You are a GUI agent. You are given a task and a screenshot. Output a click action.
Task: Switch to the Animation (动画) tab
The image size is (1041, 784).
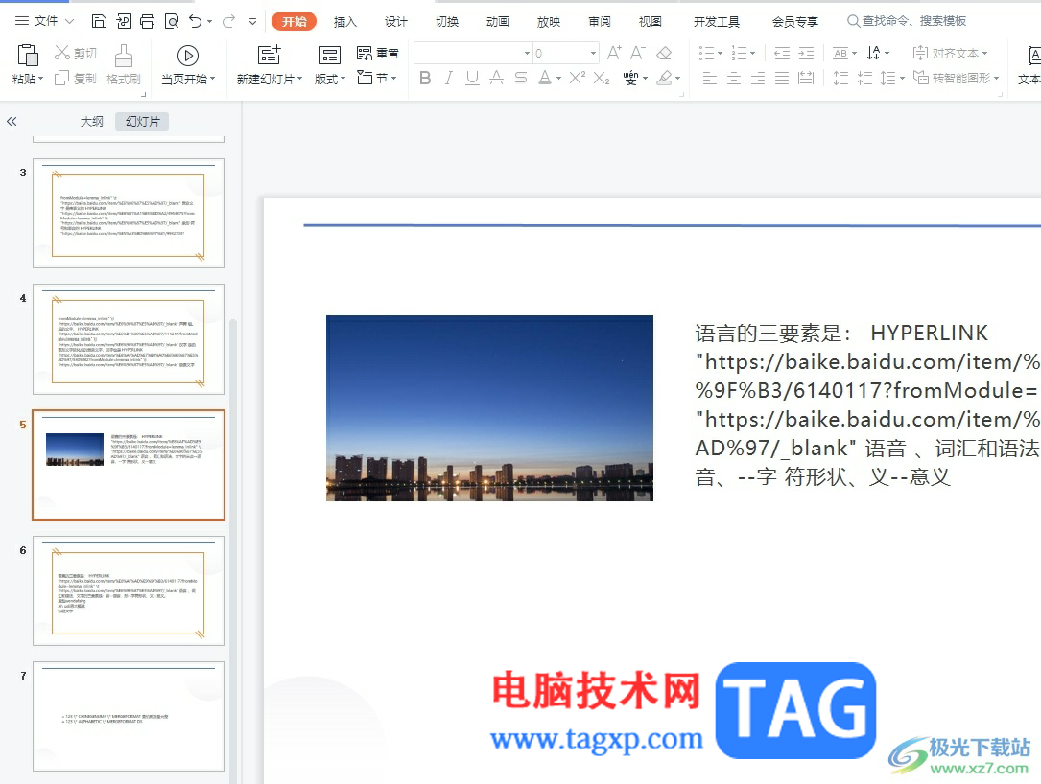click(x=498, y=22)
